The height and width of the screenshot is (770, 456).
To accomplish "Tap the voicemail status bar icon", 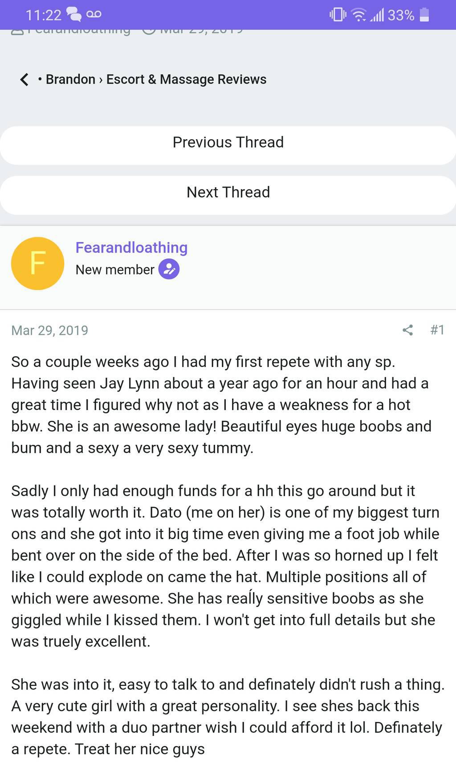I will [94, 15].
